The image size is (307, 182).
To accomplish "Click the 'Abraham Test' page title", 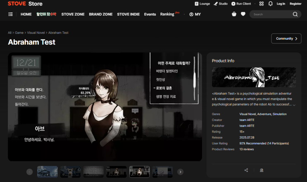I will coord(31,42).
